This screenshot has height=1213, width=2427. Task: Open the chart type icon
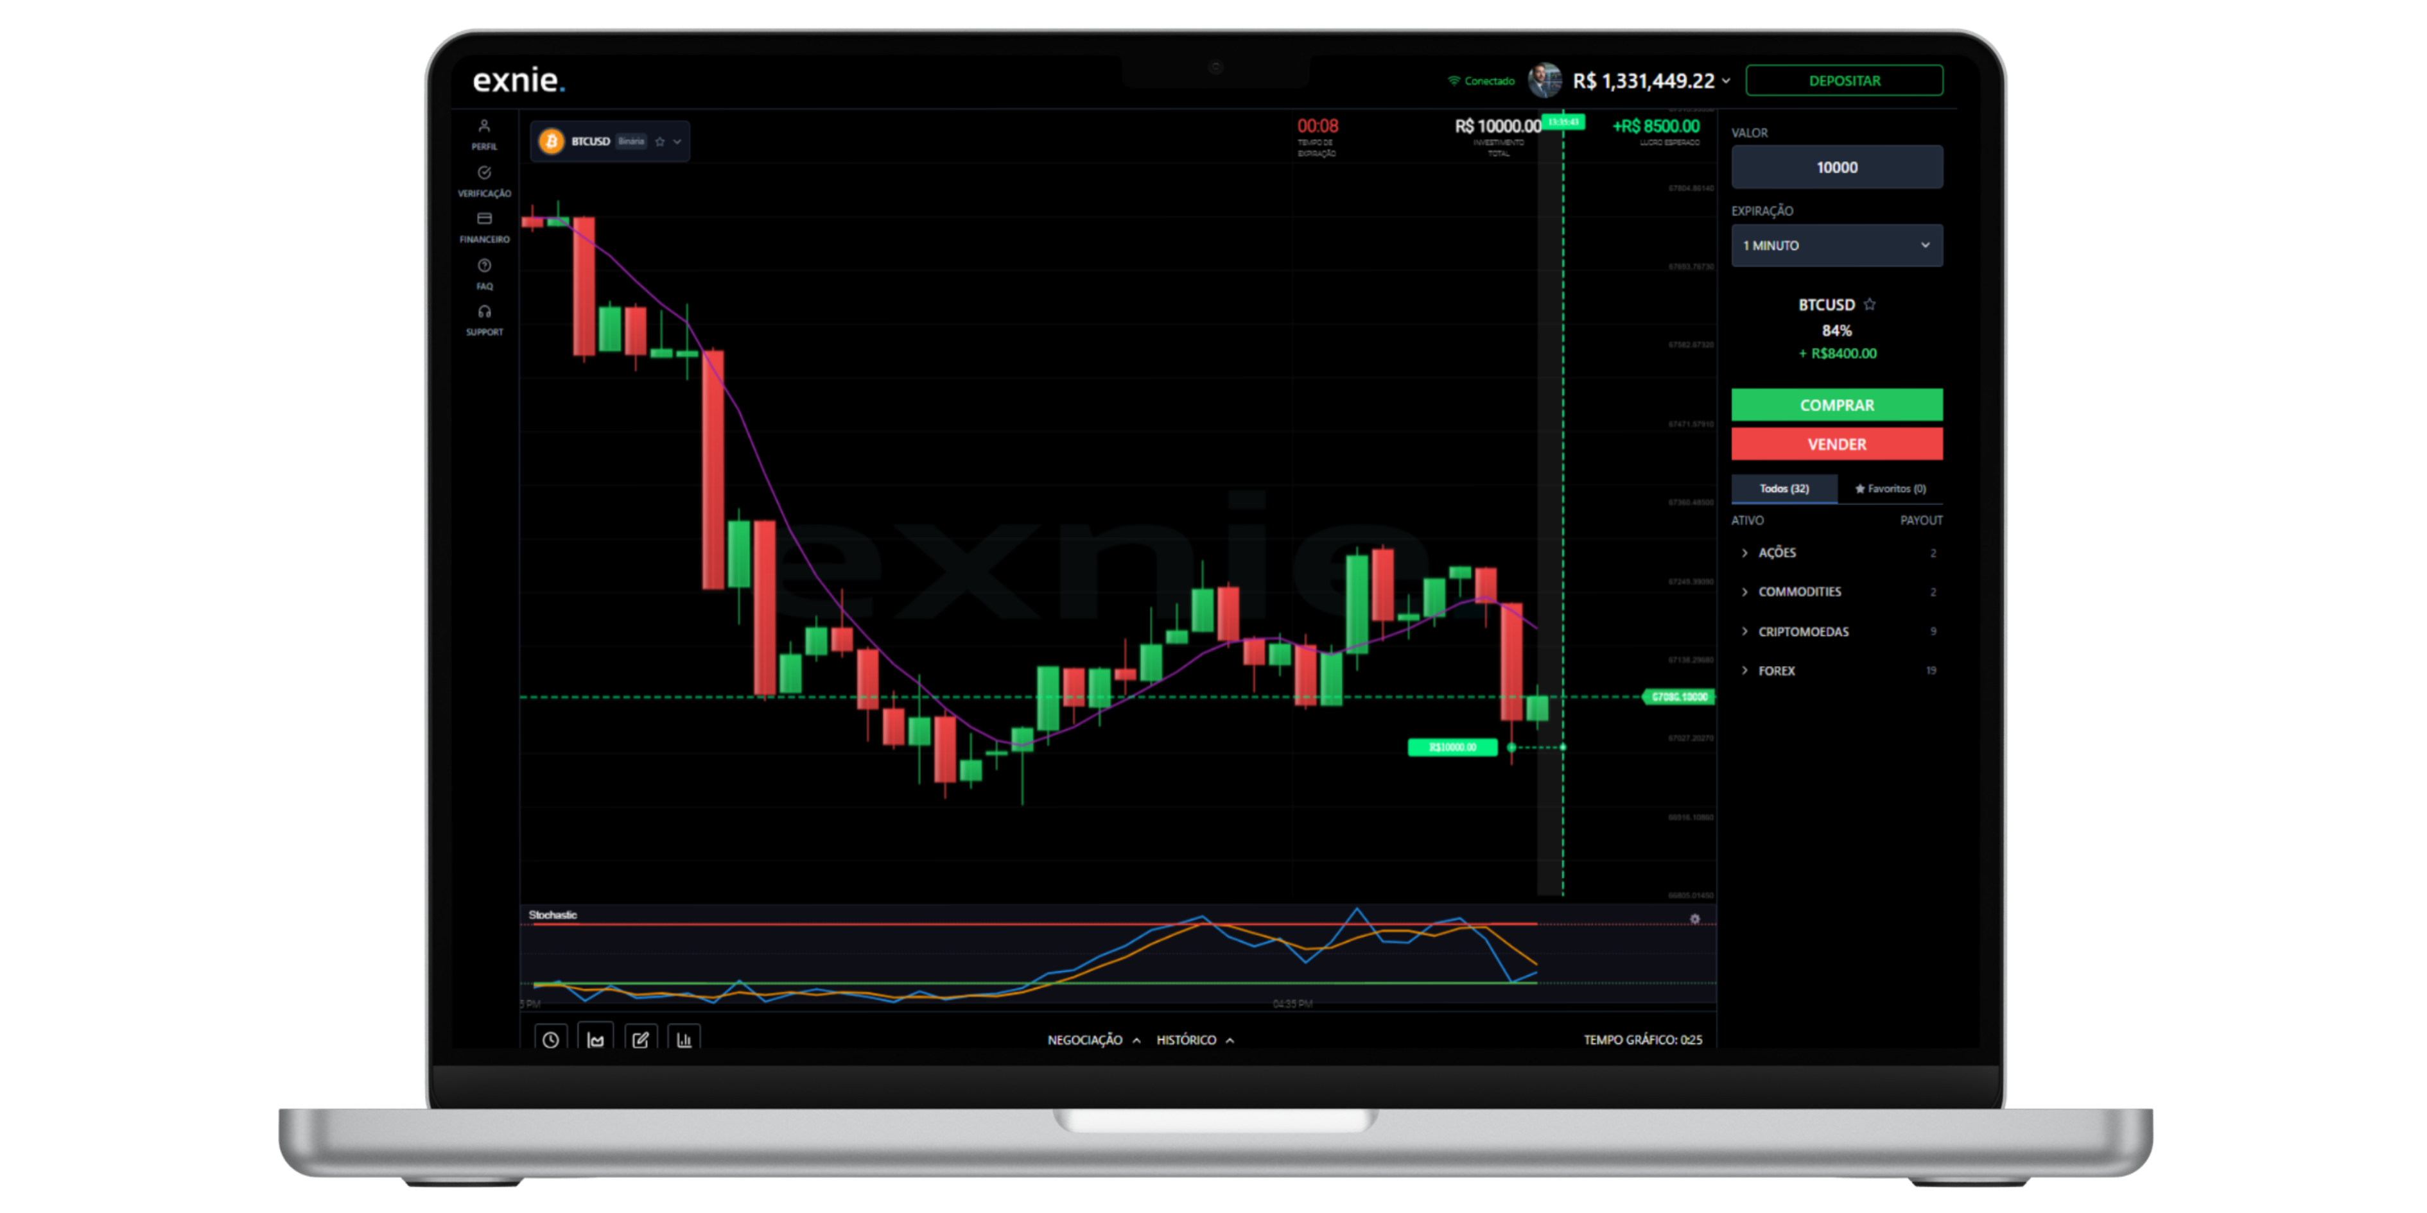tap(595, 1039)
